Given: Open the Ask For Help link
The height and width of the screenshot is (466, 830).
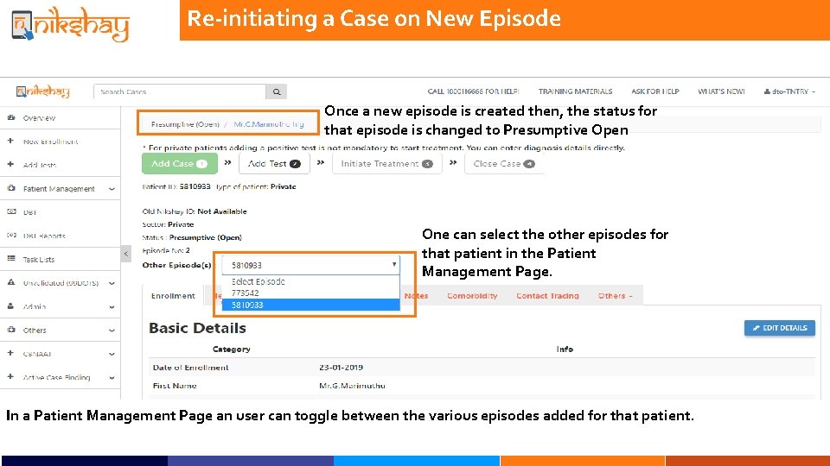Looking at the screenshot, I should click(654, 91).
